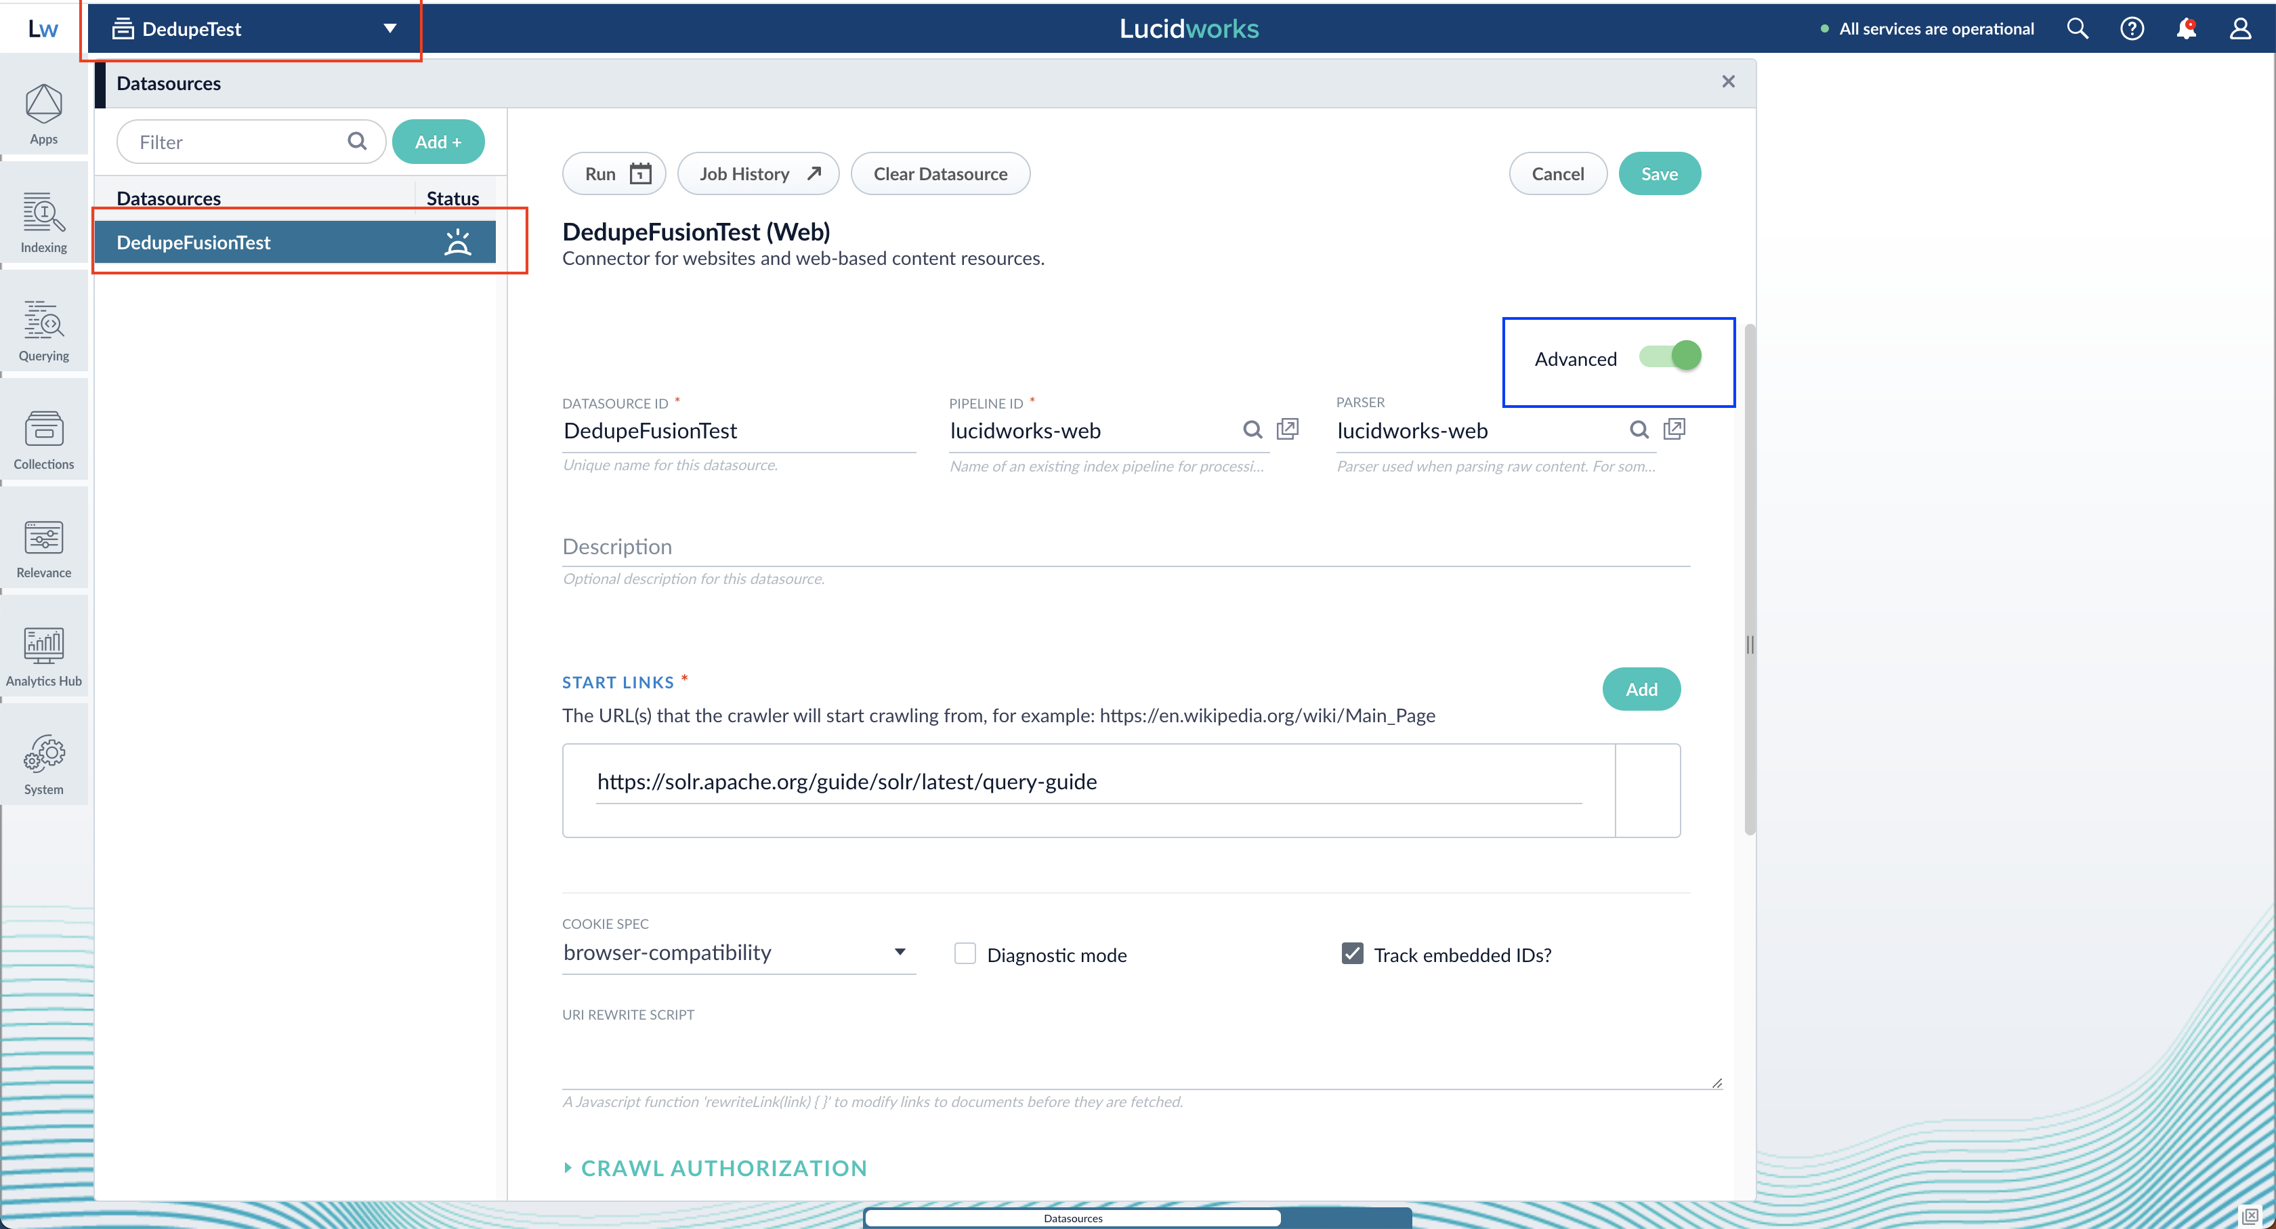
Task: Click the Filter search magnifier icon
Action: 356,142
